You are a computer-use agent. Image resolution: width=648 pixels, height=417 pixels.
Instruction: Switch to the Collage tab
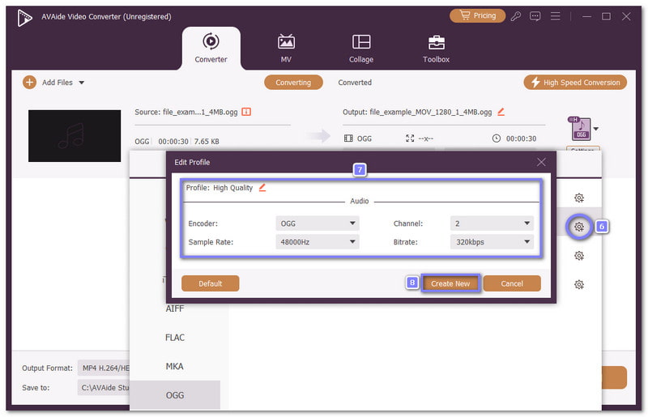coord(361,49)
